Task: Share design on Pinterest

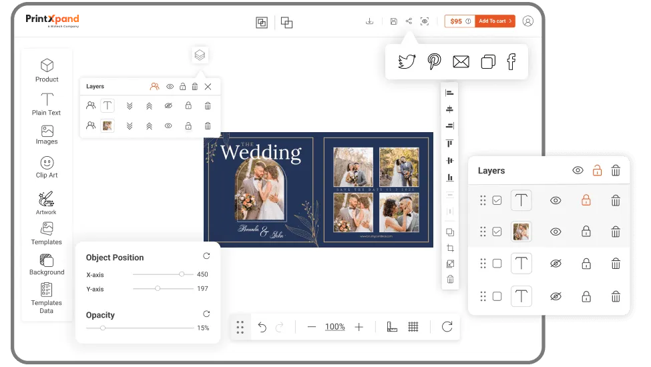Action: [x=434, y=61]
